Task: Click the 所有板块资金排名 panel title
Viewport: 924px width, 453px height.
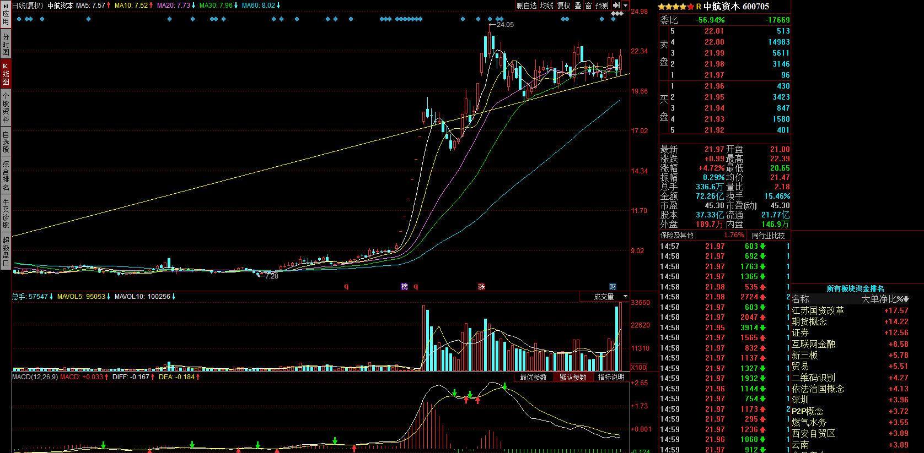Action: coord(856,288)
